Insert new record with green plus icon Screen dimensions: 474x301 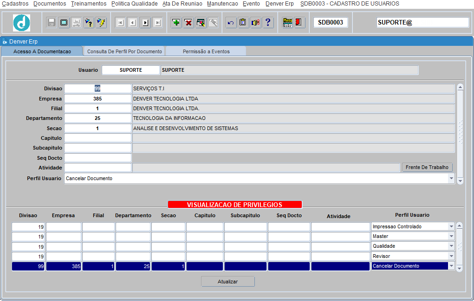click(176, 23)
